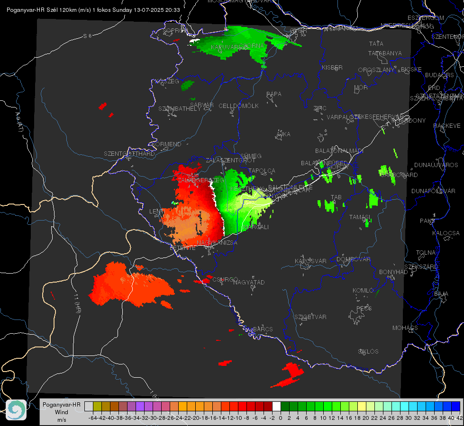This screenshot has width=464, height=426.
Task: Click the TAPOLCA town label
Action: tap(262, 170)
